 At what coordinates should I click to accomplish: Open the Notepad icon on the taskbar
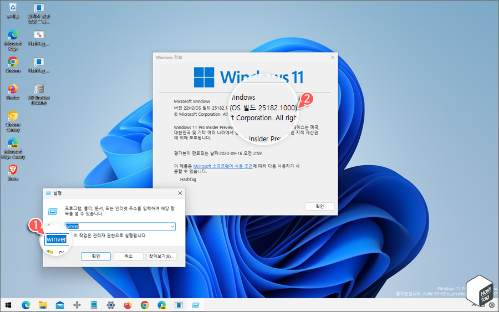point(94,305)
